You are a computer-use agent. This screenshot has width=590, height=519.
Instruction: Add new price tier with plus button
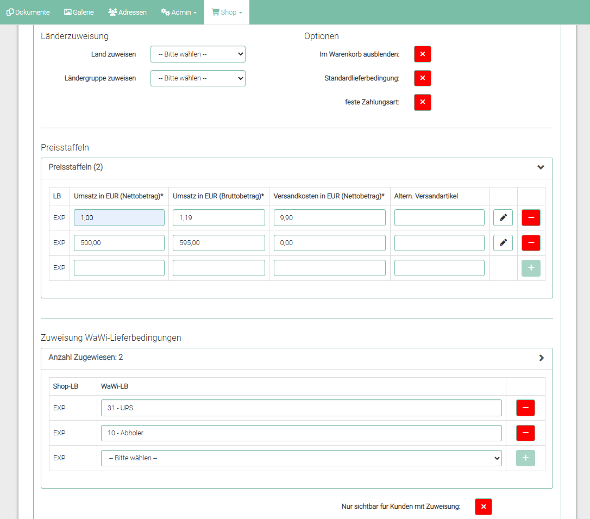pos(531,268)
